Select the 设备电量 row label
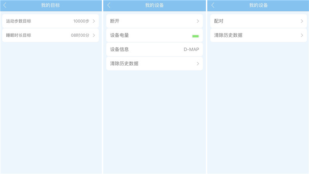Screen dimensions: 309x174 point(119,35)
